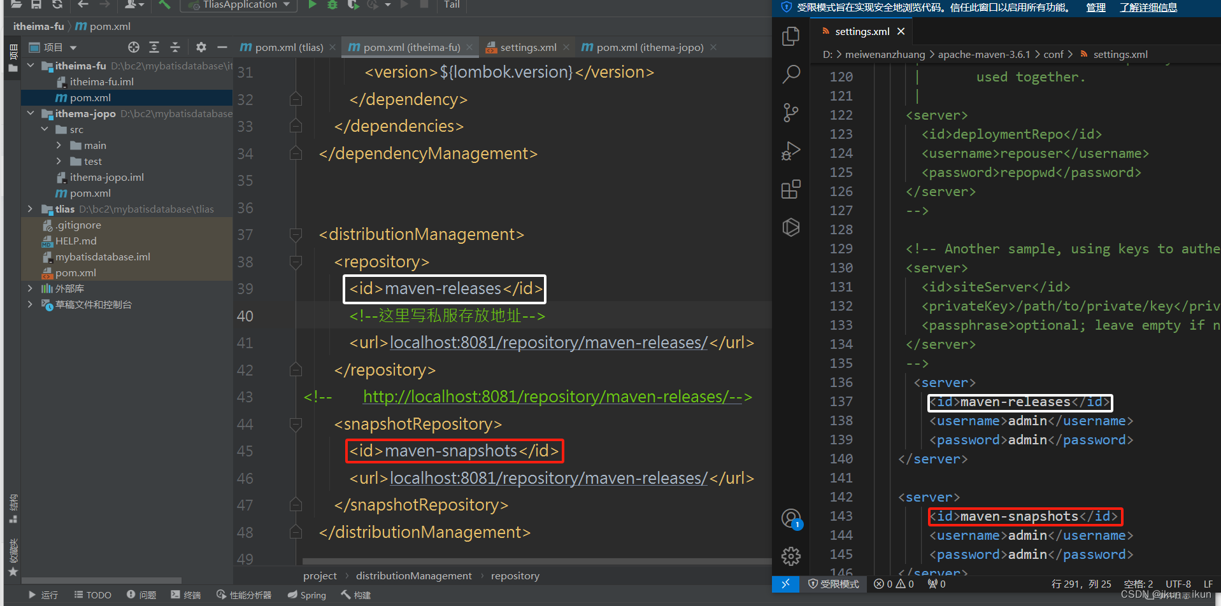The height and width of the screenshot is (606, 1221).
Task: Close the pom.xml (tlias) tab
Action: [332, 47]
